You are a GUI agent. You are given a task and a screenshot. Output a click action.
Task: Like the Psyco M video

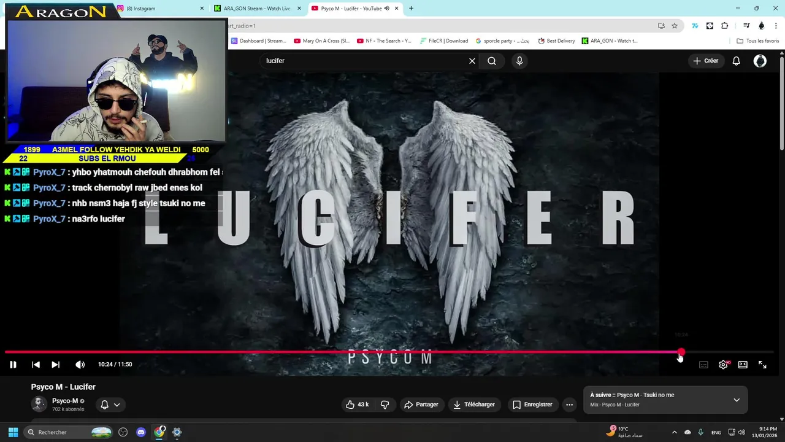(x=357, y=405)
